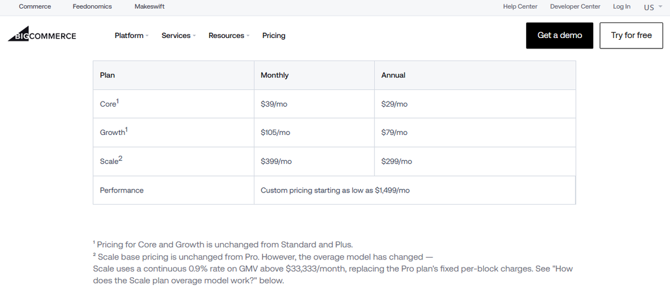Click the Get a demo button
670x294 pixels.
[x=560, y=35]
